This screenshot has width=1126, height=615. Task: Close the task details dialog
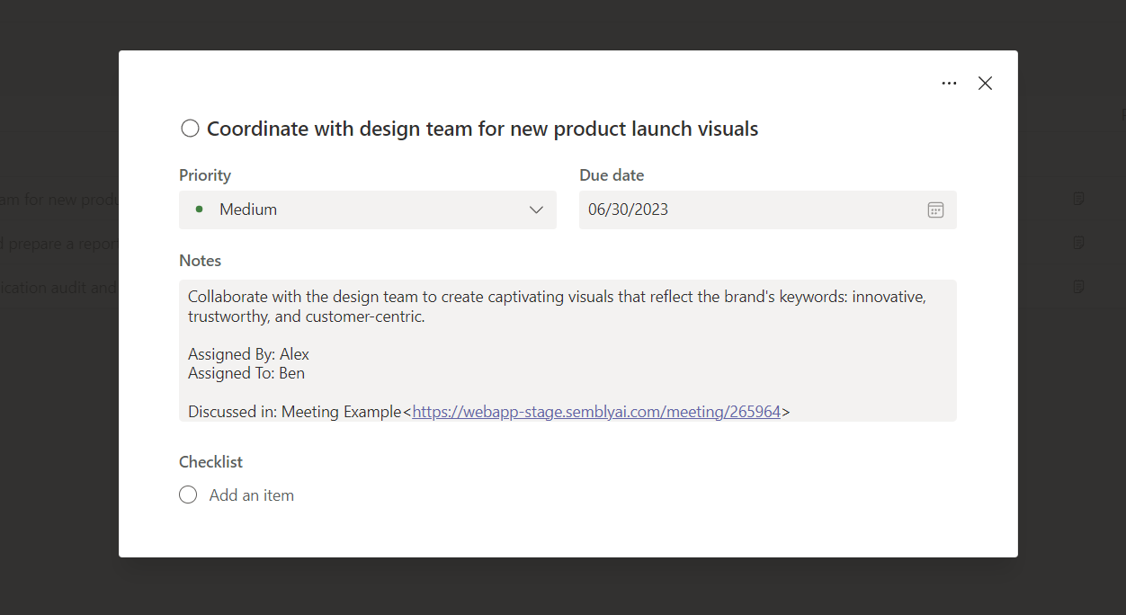(x=985, y=83)
